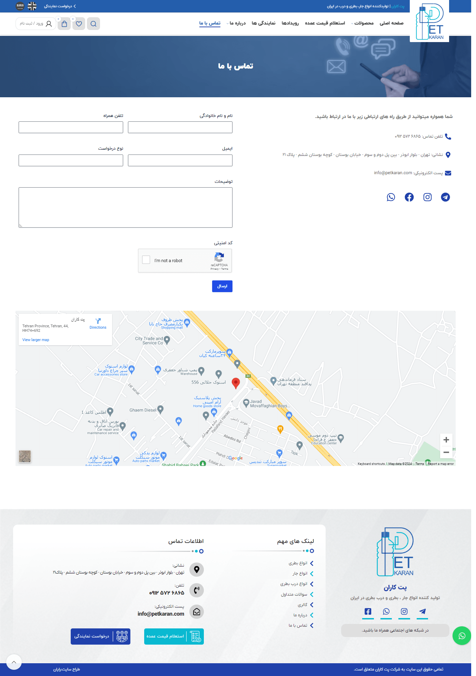476x676 pixels.
Task: Toggle satellite view thumbnail on map
Action: tap(25, 456)
